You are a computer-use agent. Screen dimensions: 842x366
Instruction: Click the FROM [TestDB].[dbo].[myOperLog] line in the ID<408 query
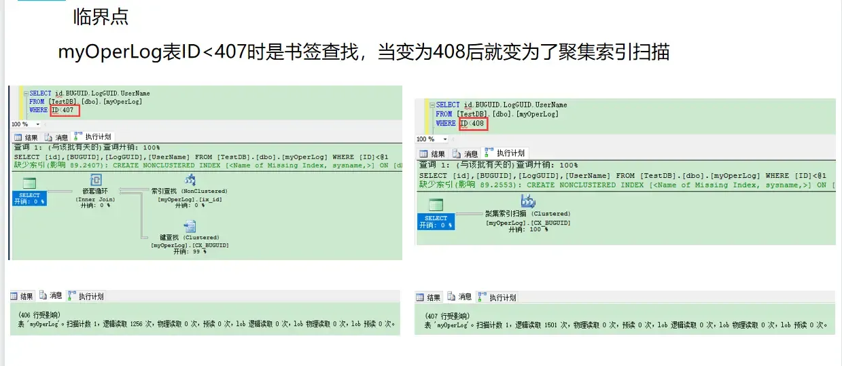[497, 114]
